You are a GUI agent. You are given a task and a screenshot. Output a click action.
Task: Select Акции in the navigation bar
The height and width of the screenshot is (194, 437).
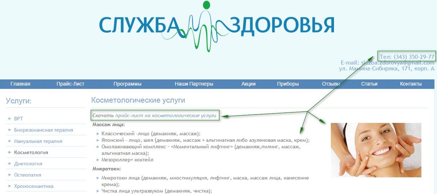[248, 84]
